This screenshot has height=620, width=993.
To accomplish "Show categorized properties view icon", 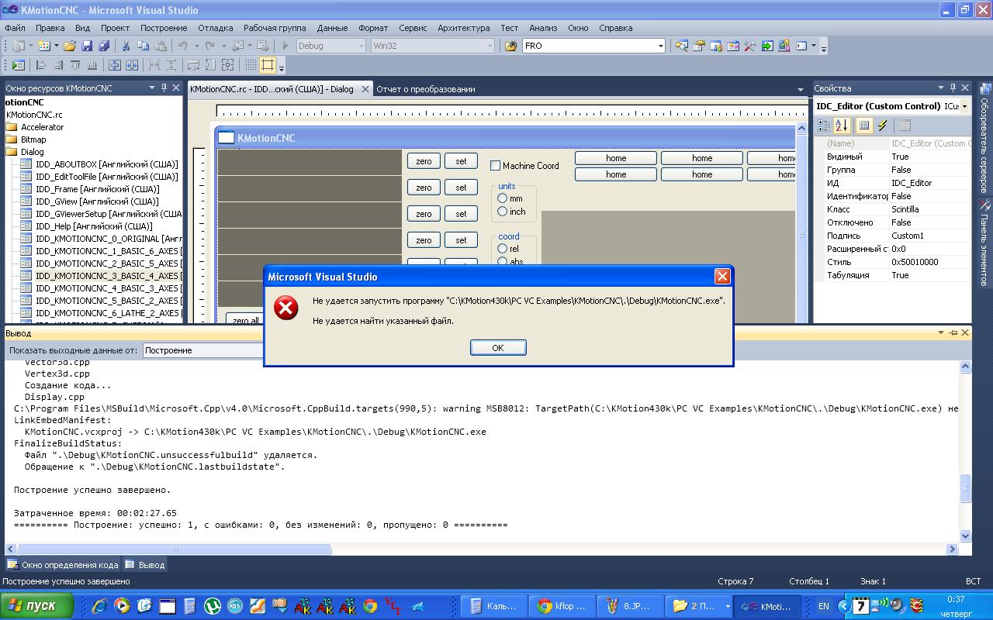I will pos(824,126).
